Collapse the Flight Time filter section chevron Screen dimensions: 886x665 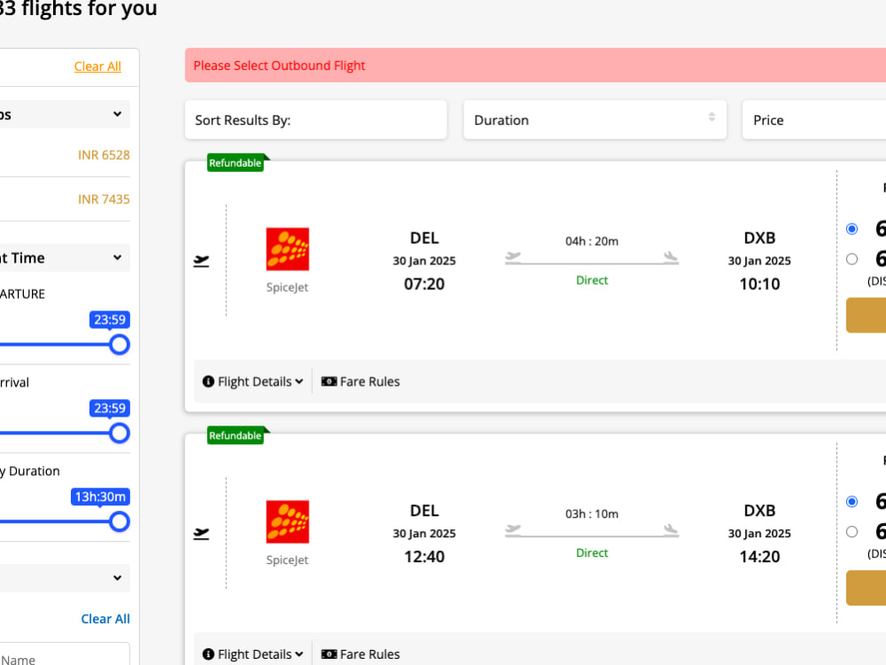(117, 258)
